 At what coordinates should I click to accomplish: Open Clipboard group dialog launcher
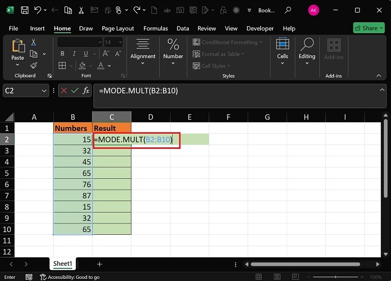(49, 76)
